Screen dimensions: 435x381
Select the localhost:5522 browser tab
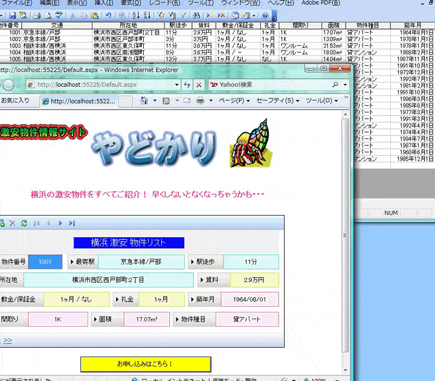tap(79, 101)
